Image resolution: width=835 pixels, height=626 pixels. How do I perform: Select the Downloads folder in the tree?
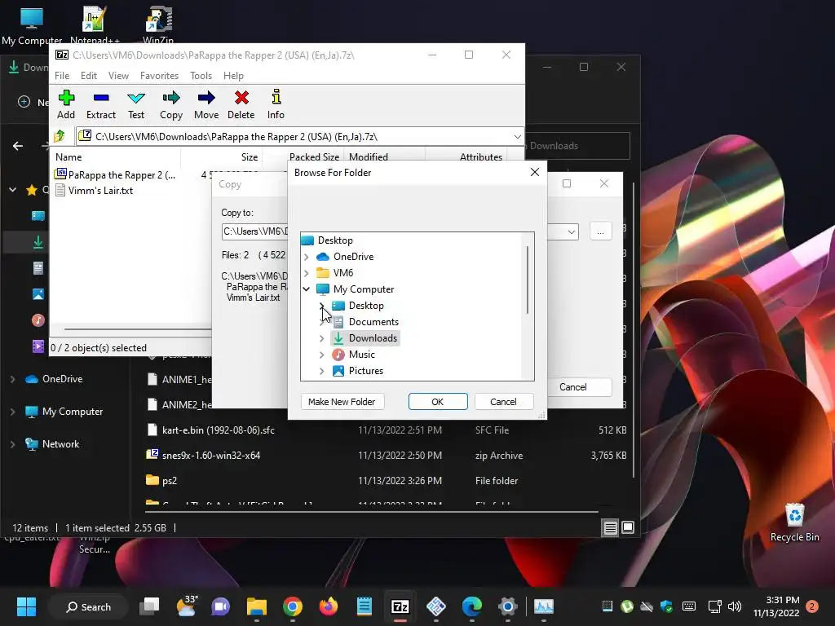(x=365, y=338)
